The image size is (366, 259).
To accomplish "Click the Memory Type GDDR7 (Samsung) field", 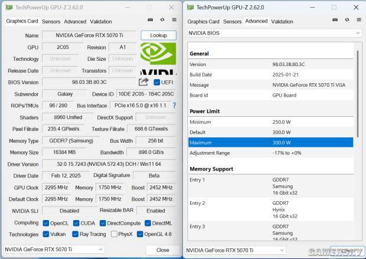I will click(71, 140).
